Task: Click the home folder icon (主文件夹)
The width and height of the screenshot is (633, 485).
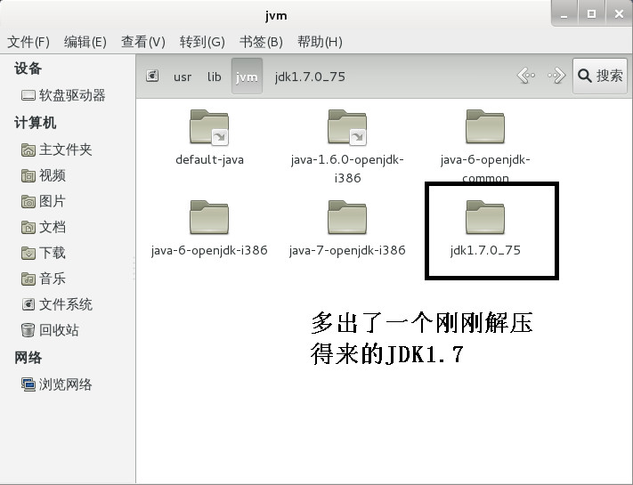Action: point(28,150)
